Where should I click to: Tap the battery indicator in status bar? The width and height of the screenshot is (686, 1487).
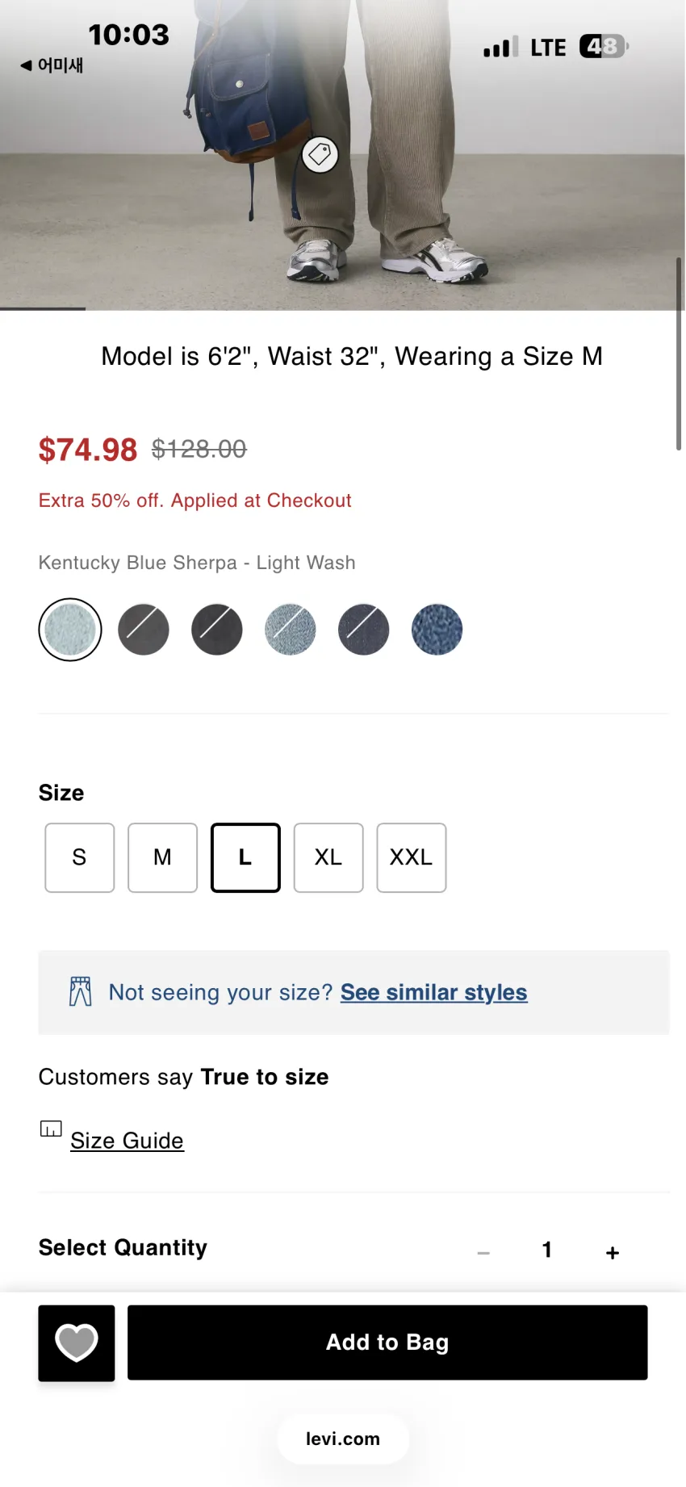pos(604,47)
